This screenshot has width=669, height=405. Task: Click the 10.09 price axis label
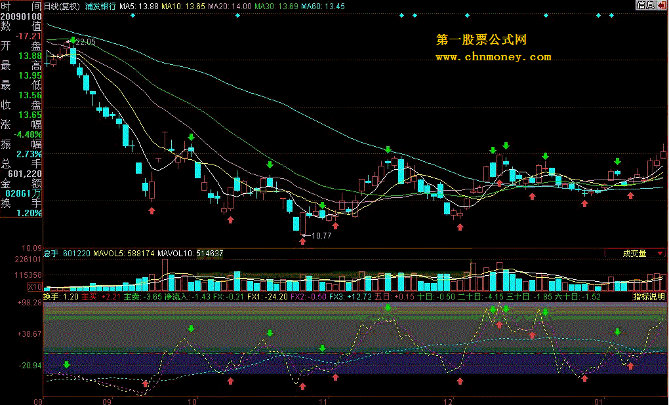click(31, 248)
